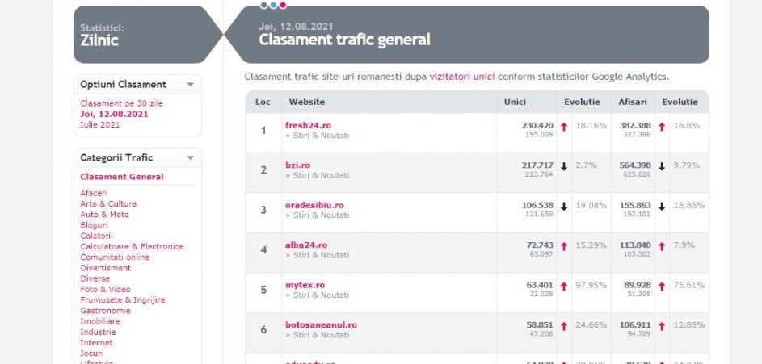Expand the Optiuni Clasament dropdown arrow
The image size is (762, 364).
191,85
